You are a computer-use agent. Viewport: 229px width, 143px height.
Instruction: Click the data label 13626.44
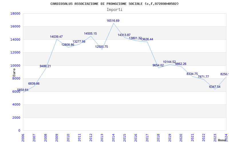[x=147, y=39]
